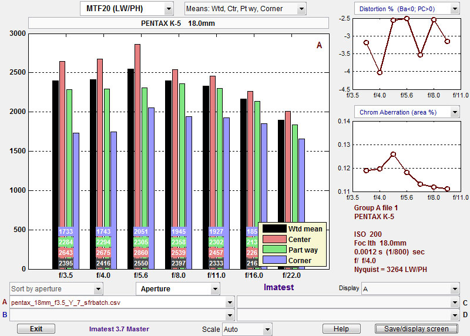Screen dimensions: 470x336
Task: Open the file C dropdown
Action: [348, 303]
